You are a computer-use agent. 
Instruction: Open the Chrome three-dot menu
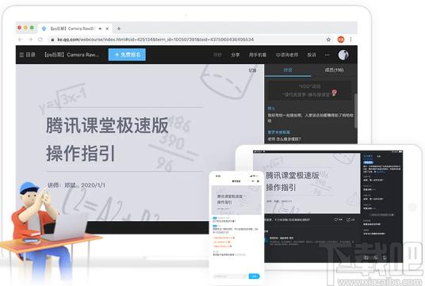(x=350, y=40)
